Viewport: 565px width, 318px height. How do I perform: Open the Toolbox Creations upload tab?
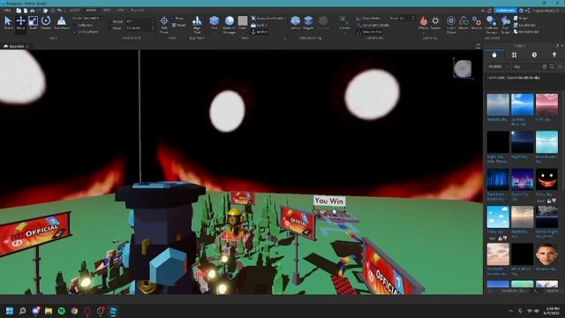[554, 55]
